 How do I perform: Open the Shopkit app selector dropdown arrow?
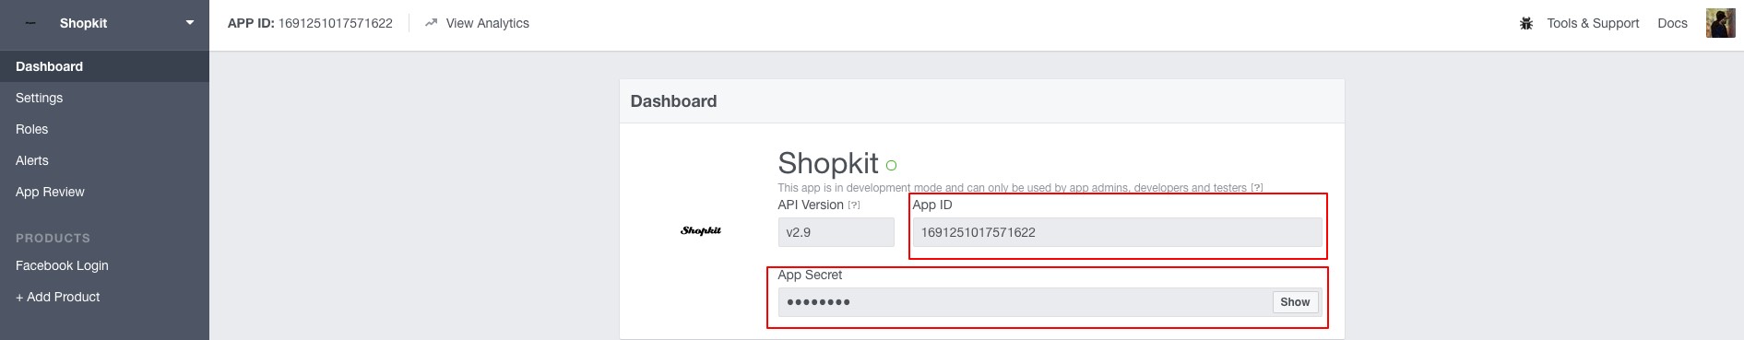pos(190,23)
